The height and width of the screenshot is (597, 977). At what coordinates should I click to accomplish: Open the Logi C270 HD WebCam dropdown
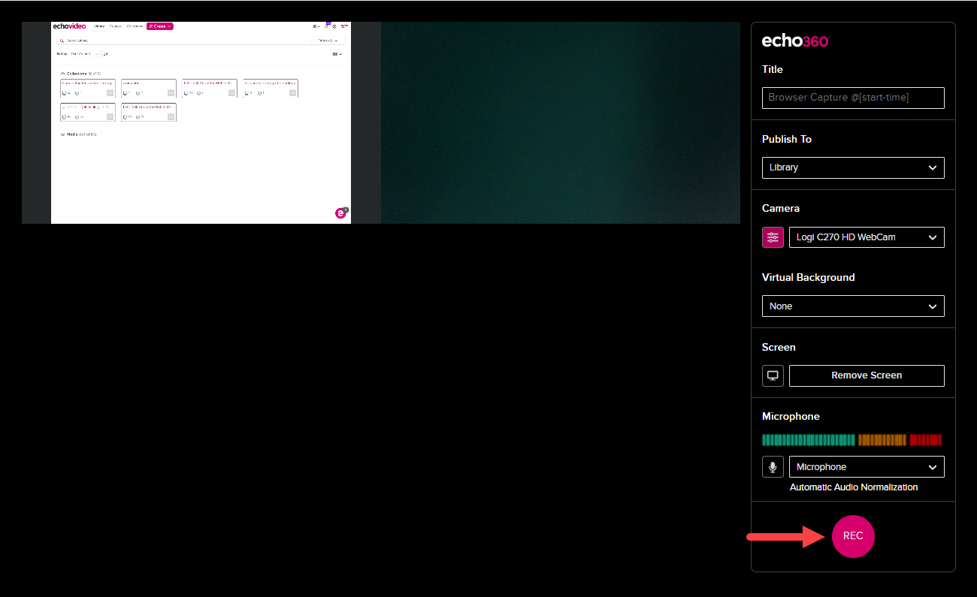867,237
